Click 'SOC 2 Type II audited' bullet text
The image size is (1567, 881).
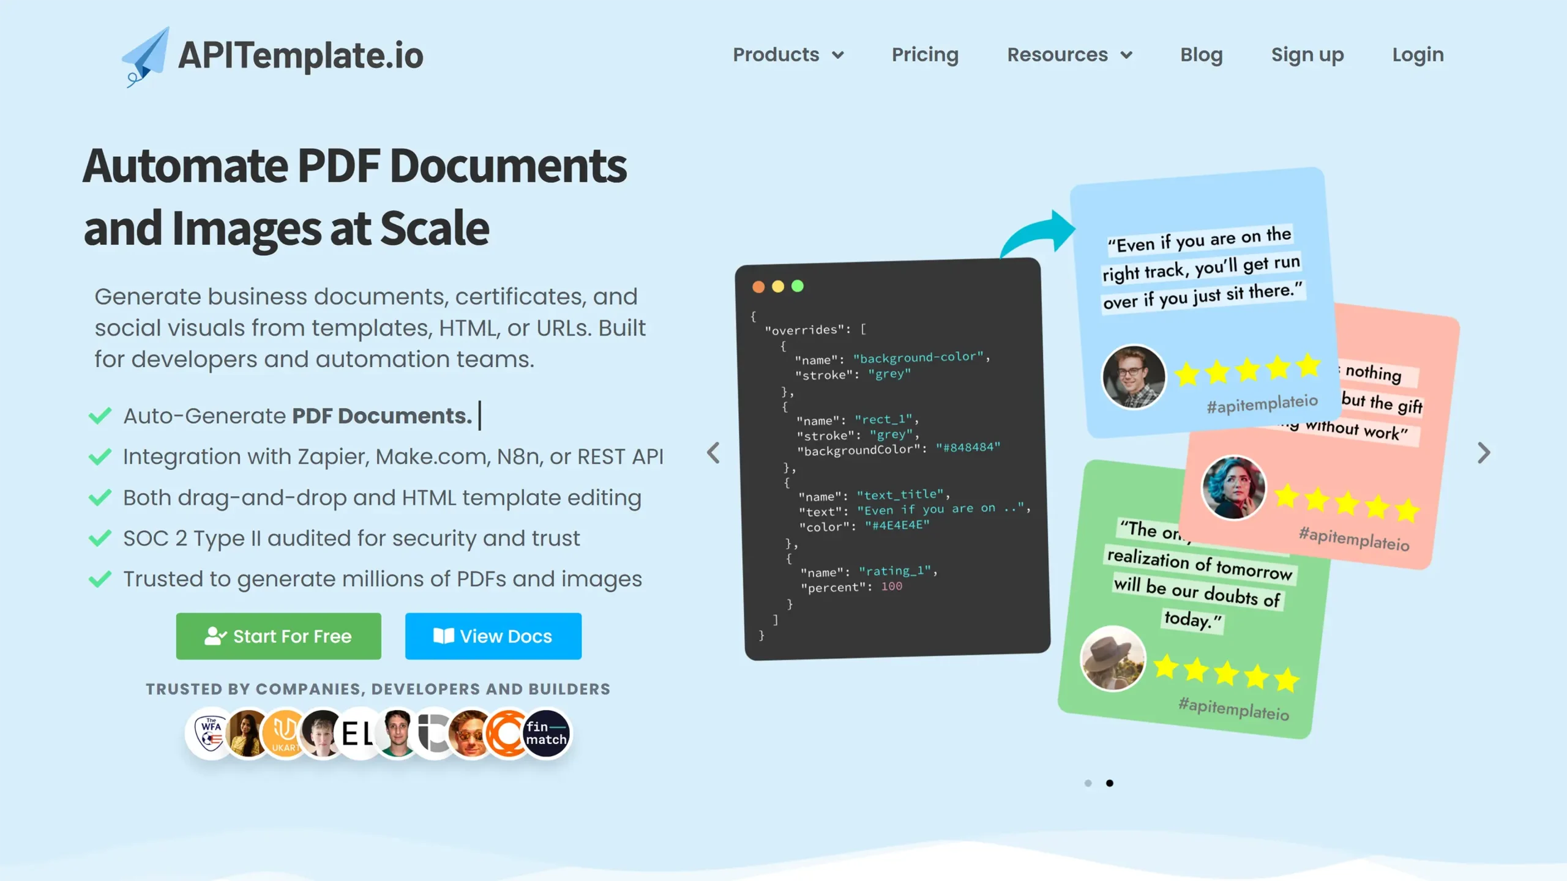point(351,538)
